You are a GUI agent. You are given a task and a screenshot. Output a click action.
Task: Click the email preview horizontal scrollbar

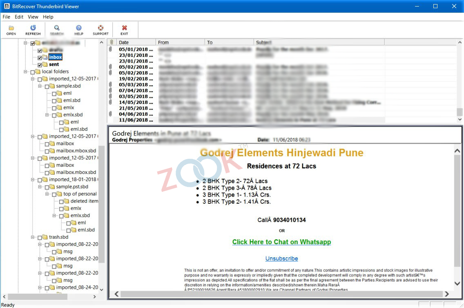point(281,294)
